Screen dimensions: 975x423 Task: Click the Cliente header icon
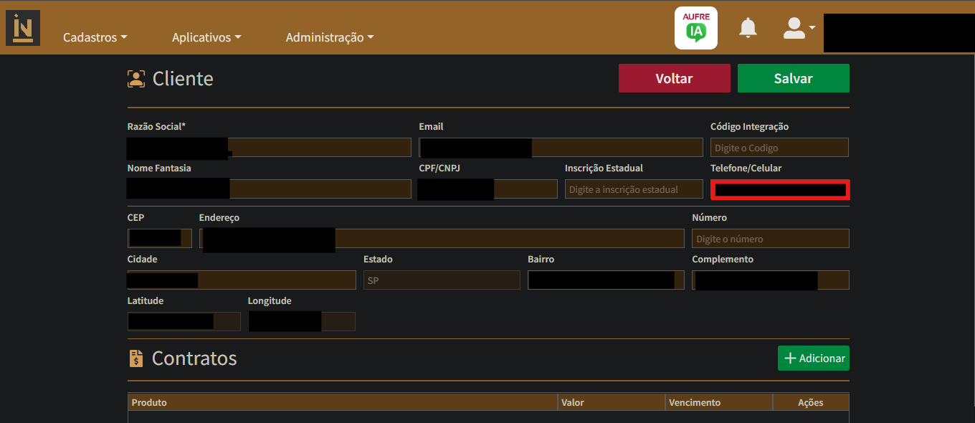point(135,79)
